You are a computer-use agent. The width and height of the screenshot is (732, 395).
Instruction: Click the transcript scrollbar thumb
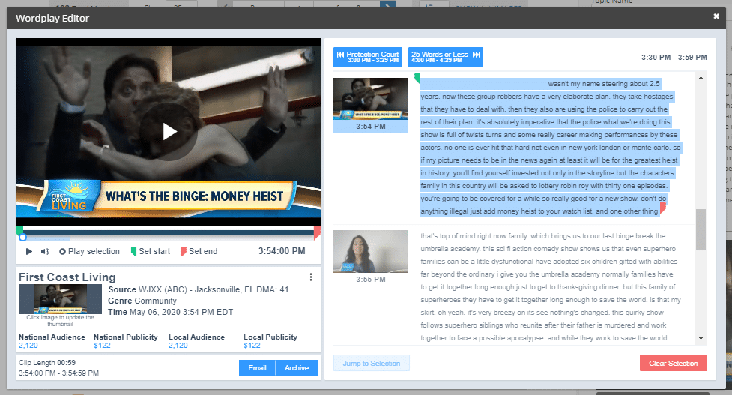click(701, 229)
